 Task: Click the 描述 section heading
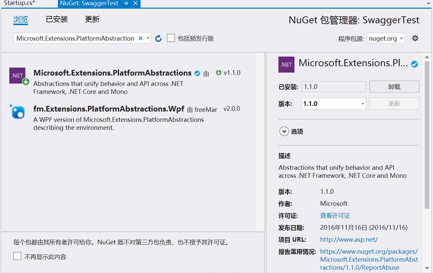point(284,156)
